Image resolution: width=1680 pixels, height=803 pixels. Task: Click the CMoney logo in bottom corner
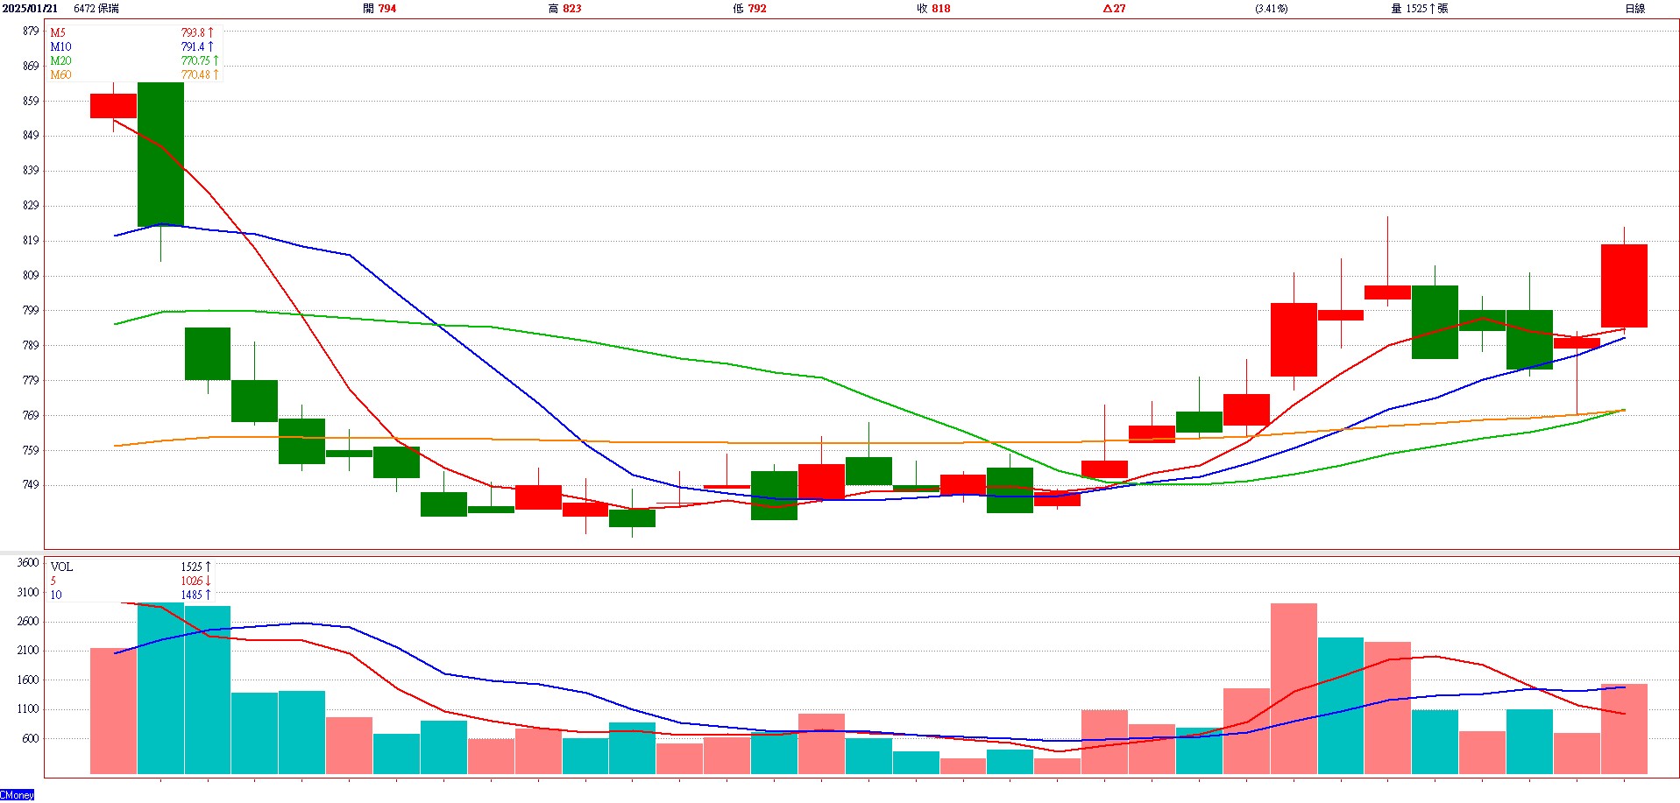point(18,795)
